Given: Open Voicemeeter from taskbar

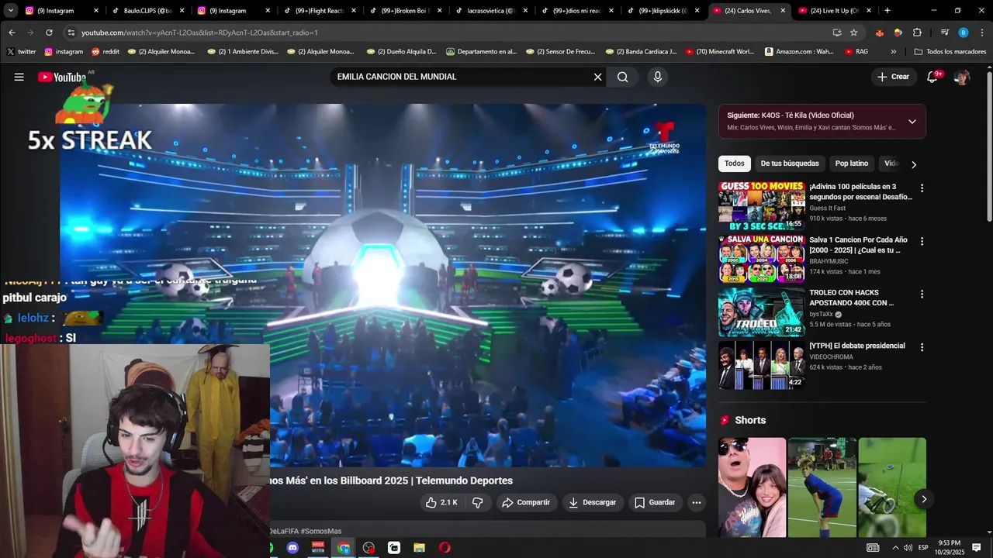Looking at the screenshot, I should [318, 548].
